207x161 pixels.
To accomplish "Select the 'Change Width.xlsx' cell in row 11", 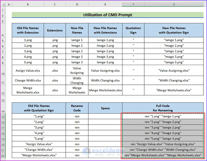I will pos(28,80).
